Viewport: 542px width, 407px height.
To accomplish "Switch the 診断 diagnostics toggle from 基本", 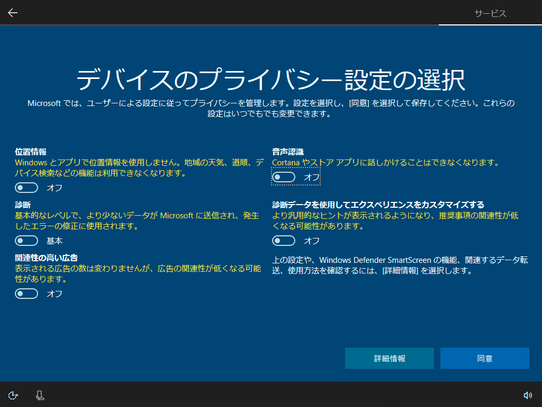I will [x=26, y=240].
